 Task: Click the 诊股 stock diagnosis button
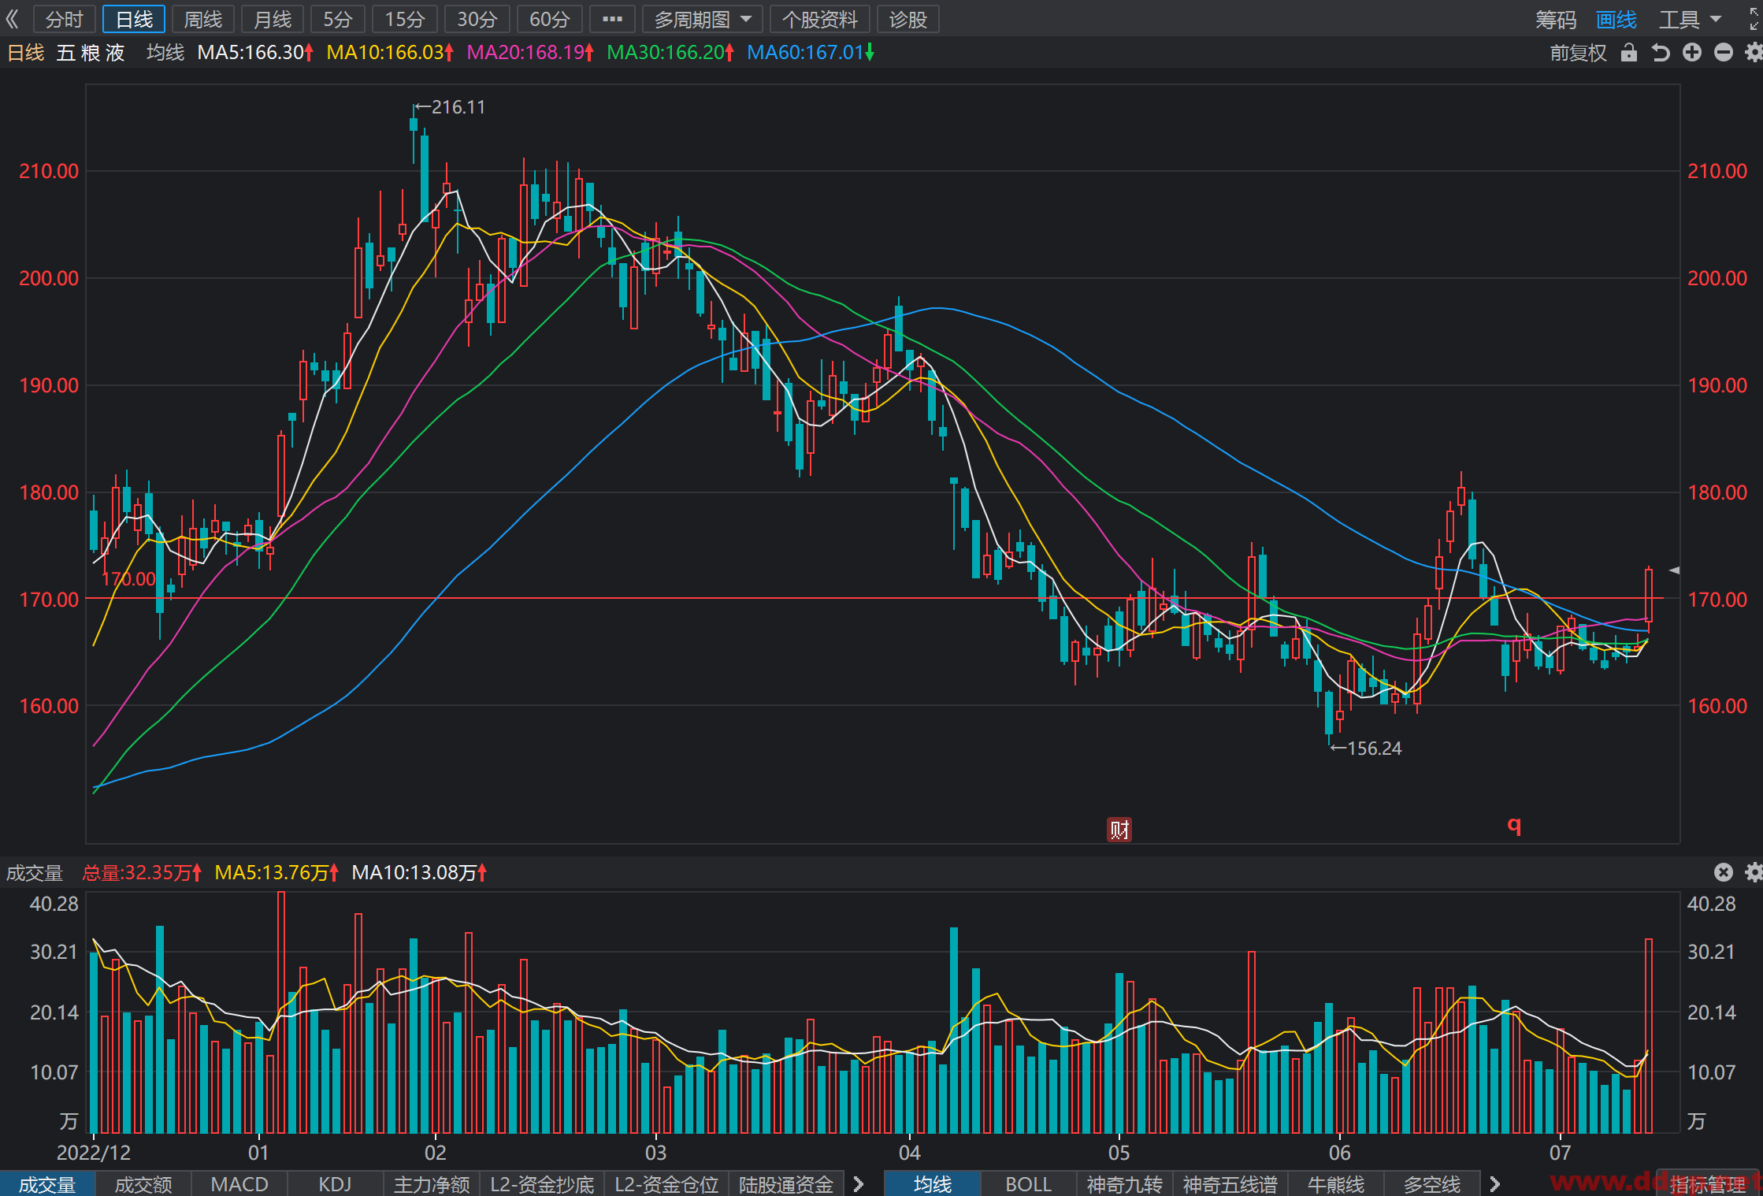point(907,20)
